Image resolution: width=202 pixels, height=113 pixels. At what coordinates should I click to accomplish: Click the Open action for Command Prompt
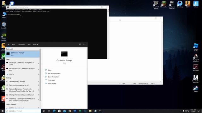[x=50, y=70]
